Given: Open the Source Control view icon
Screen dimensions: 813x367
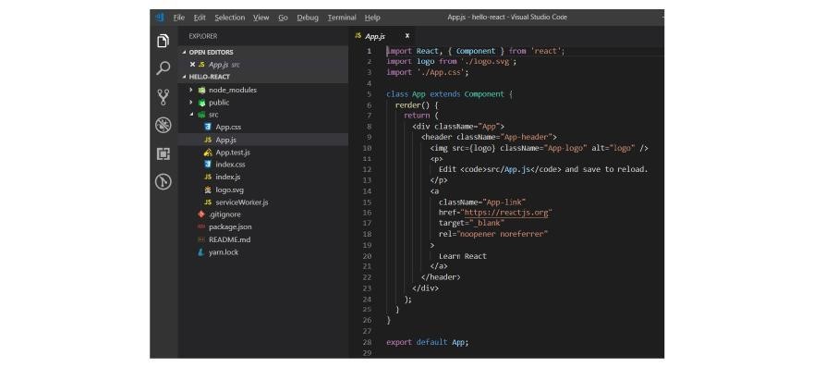Looking at the screenshot, I should (x=164, y=97).
